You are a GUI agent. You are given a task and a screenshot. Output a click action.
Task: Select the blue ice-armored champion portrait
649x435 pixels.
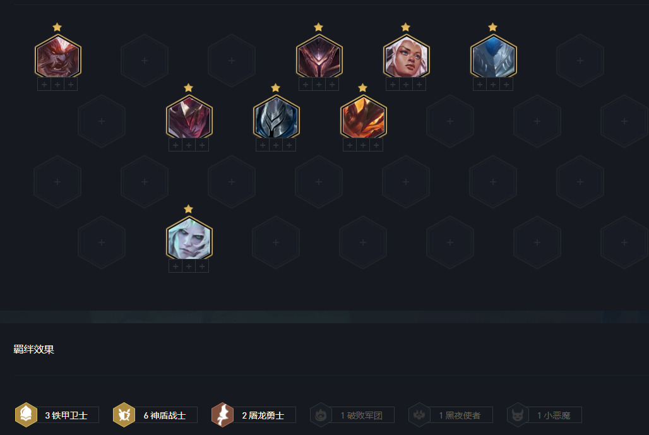(x=493, y=57)
